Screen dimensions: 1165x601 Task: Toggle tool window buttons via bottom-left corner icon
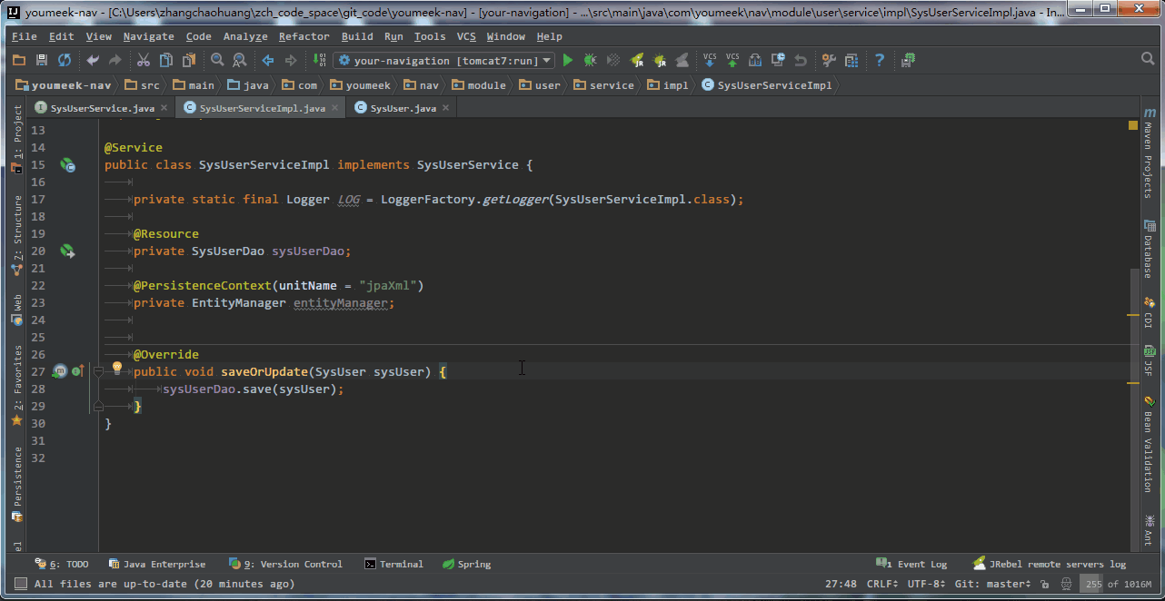click(x=19, y=584)
